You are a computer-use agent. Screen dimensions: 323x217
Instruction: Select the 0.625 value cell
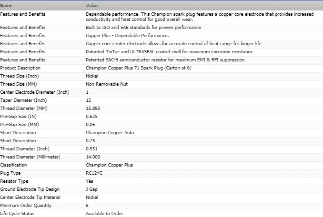pos(91,117)
